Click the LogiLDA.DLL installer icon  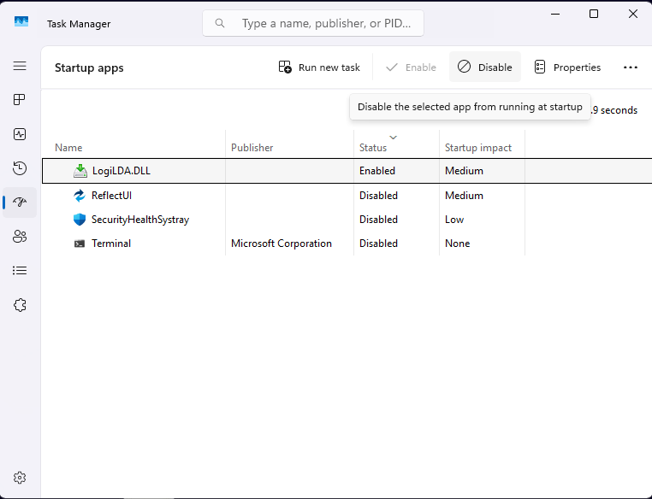80,171
